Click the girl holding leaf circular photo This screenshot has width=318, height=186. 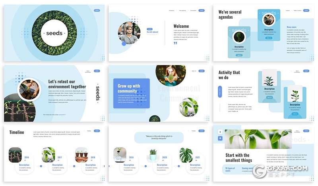[x=171, y=75]
